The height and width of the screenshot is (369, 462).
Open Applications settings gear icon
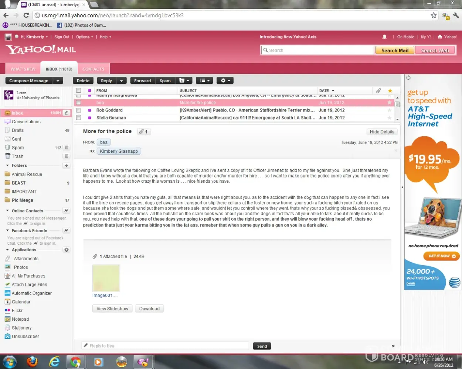67,250
